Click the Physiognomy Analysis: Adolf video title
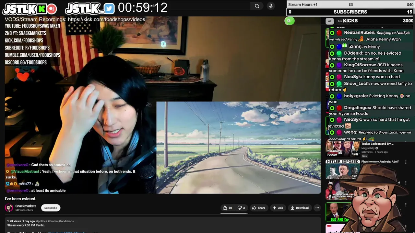The image size is (415, 233). 380,161
